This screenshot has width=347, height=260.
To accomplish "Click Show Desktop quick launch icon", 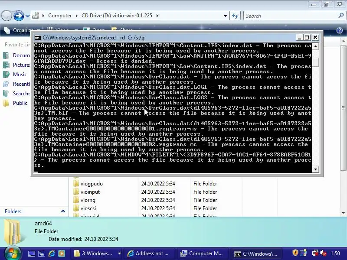I will click(x=31, y=253).
